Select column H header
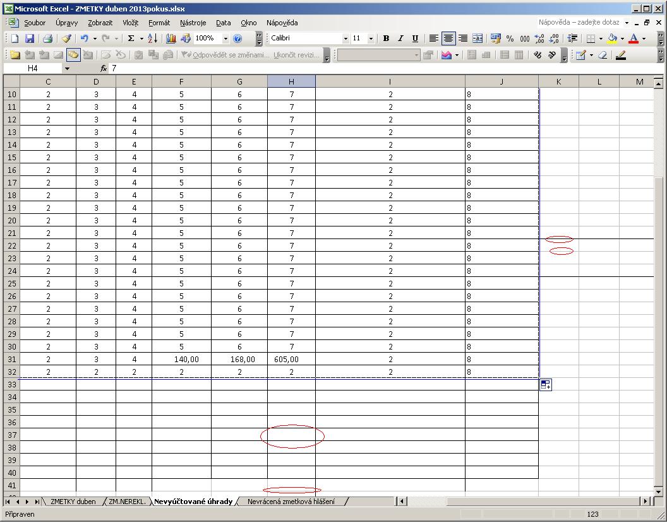The image size is (667, 523). pos(291,81)
